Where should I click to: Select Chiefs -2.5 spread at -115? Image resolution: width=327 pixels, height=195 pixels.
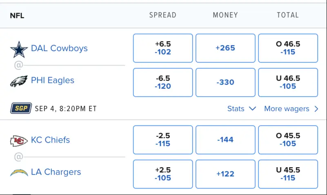coord(163,140)
